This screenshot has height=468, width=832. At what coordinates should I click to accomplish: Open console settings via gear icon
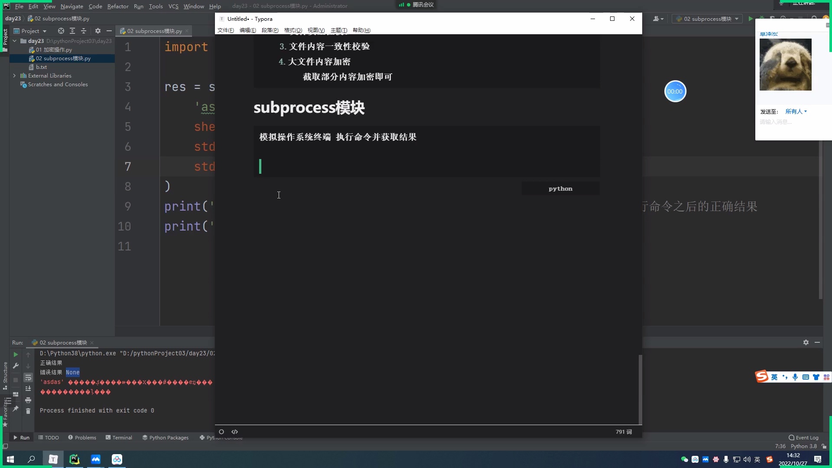click(806, 342)
